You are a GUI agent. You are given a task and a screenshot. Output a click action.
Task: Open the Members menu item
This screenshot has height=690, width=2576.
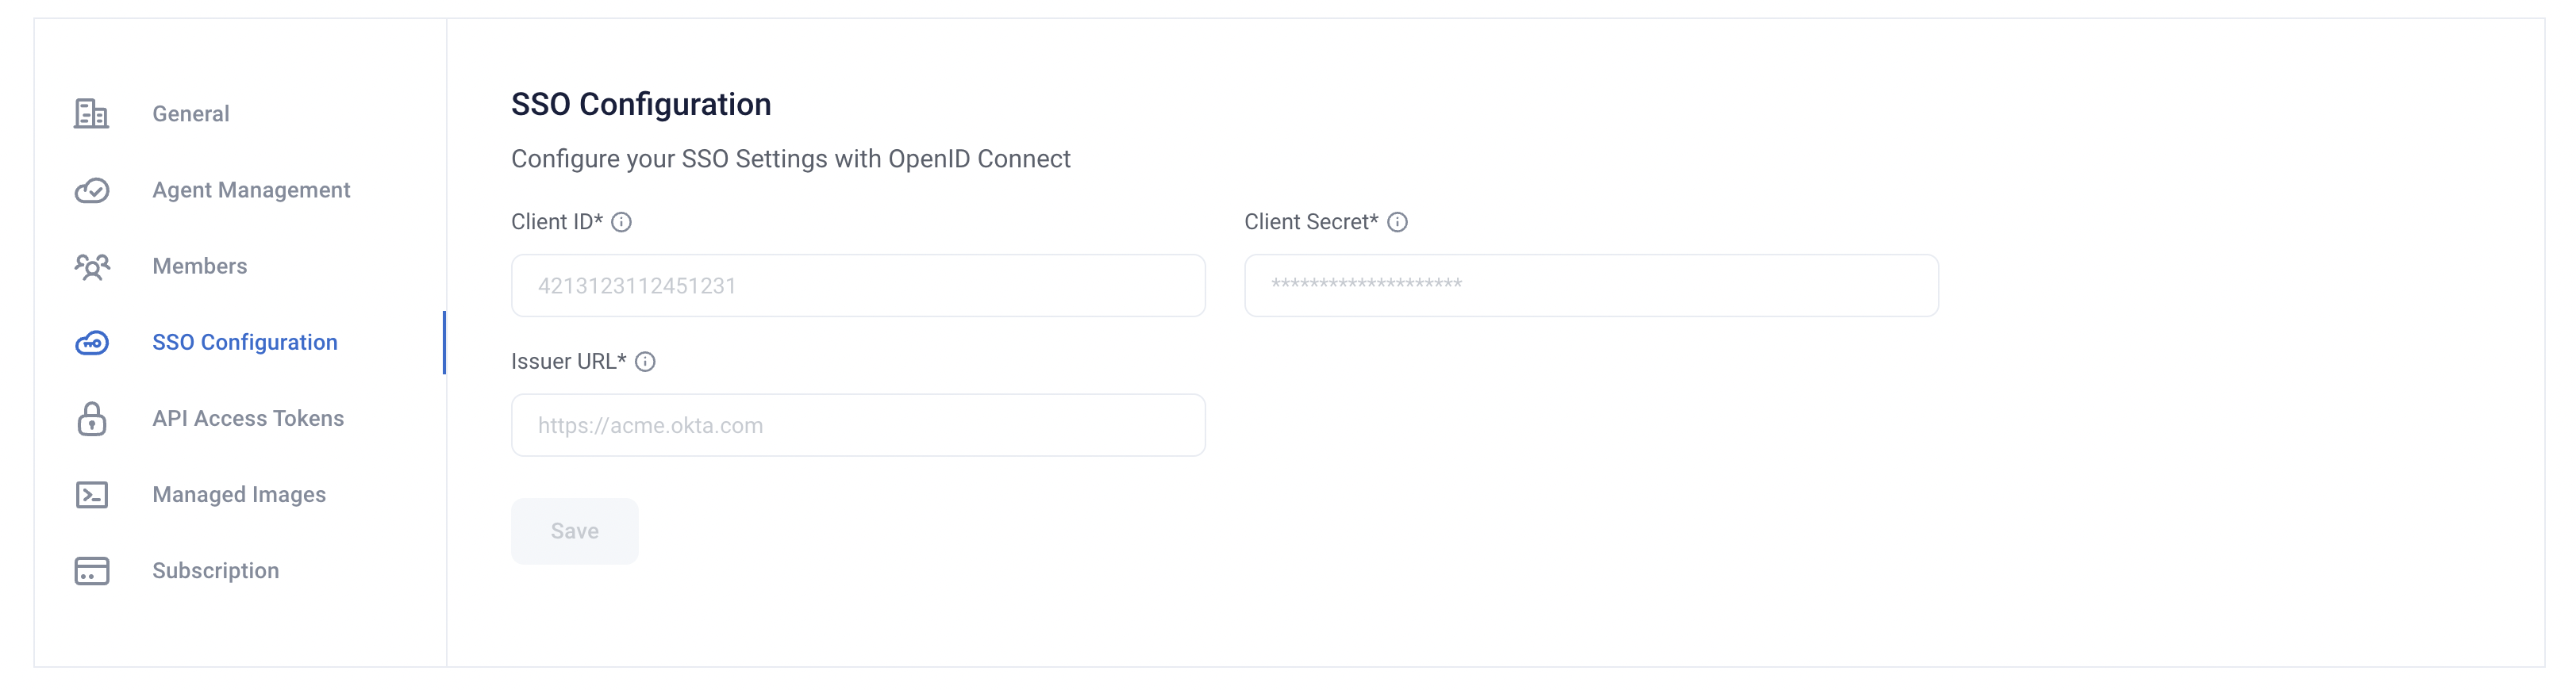pyautogui.click(x=199, y=266)
